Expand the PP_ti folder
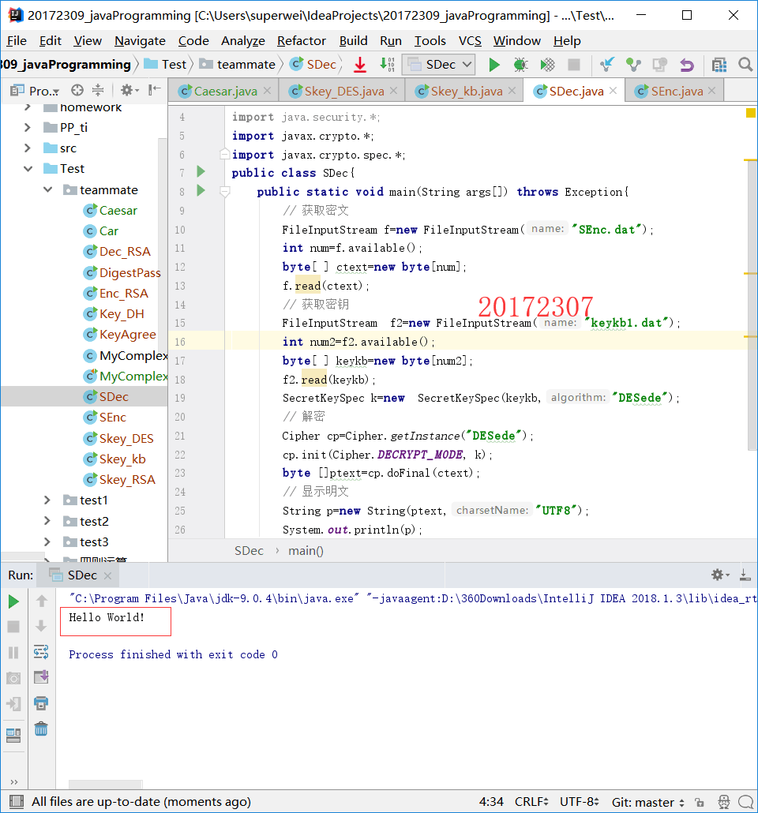The image size is (758, 813). pos(28,128)
